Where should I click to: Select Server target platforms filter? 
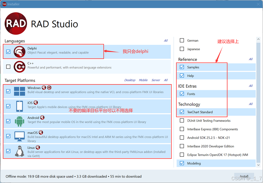point(156,80)
